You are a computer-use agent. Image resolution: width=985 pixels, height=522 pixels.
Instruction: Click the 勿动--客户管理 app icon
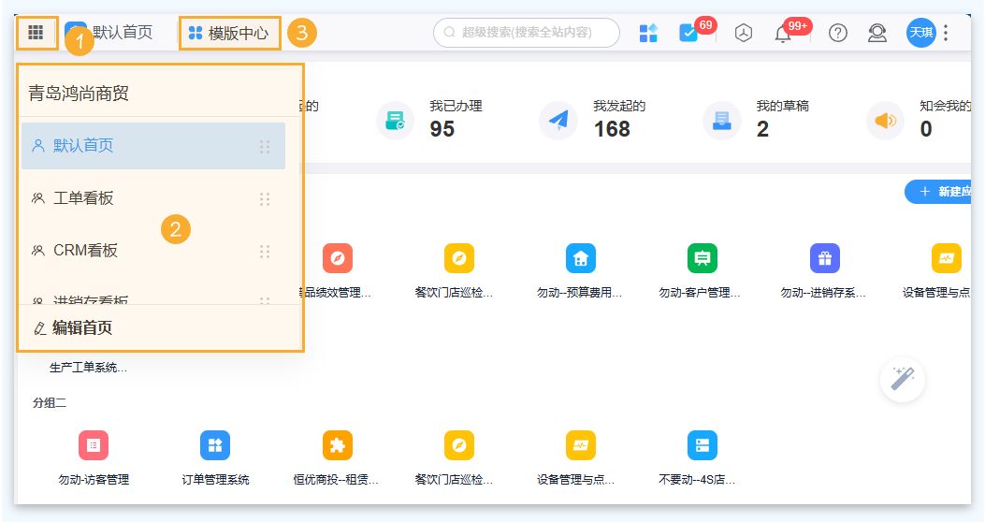[702, 258]
